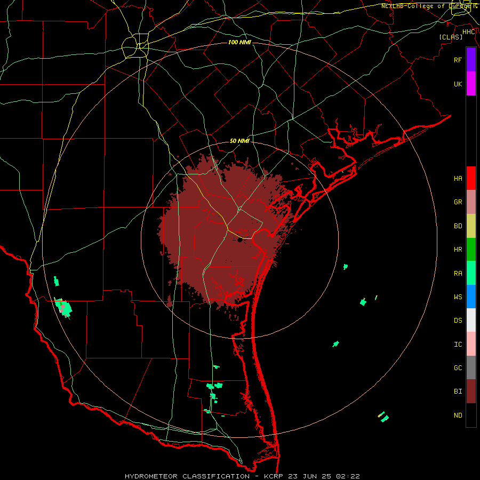
Task: Click the 'HR' legend label
Action: pyautogui.click(x=458, y=250)
